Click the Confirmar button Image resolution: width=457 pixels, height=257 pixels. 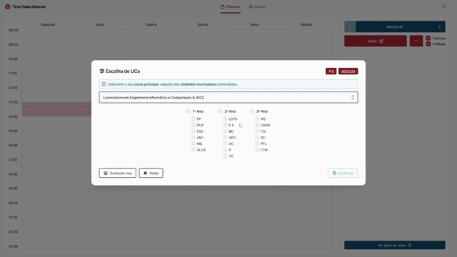tap(343, 173)
